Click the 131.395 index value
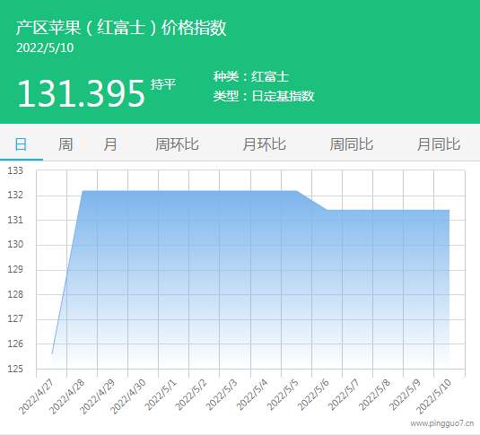 pos(81,93)
